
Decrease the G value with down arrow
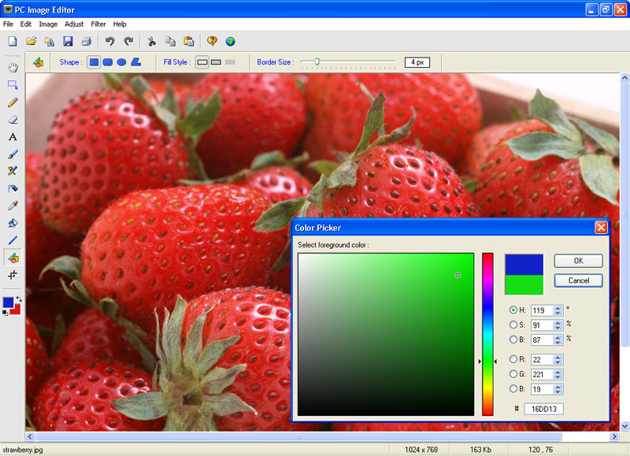tap(558, 377)
